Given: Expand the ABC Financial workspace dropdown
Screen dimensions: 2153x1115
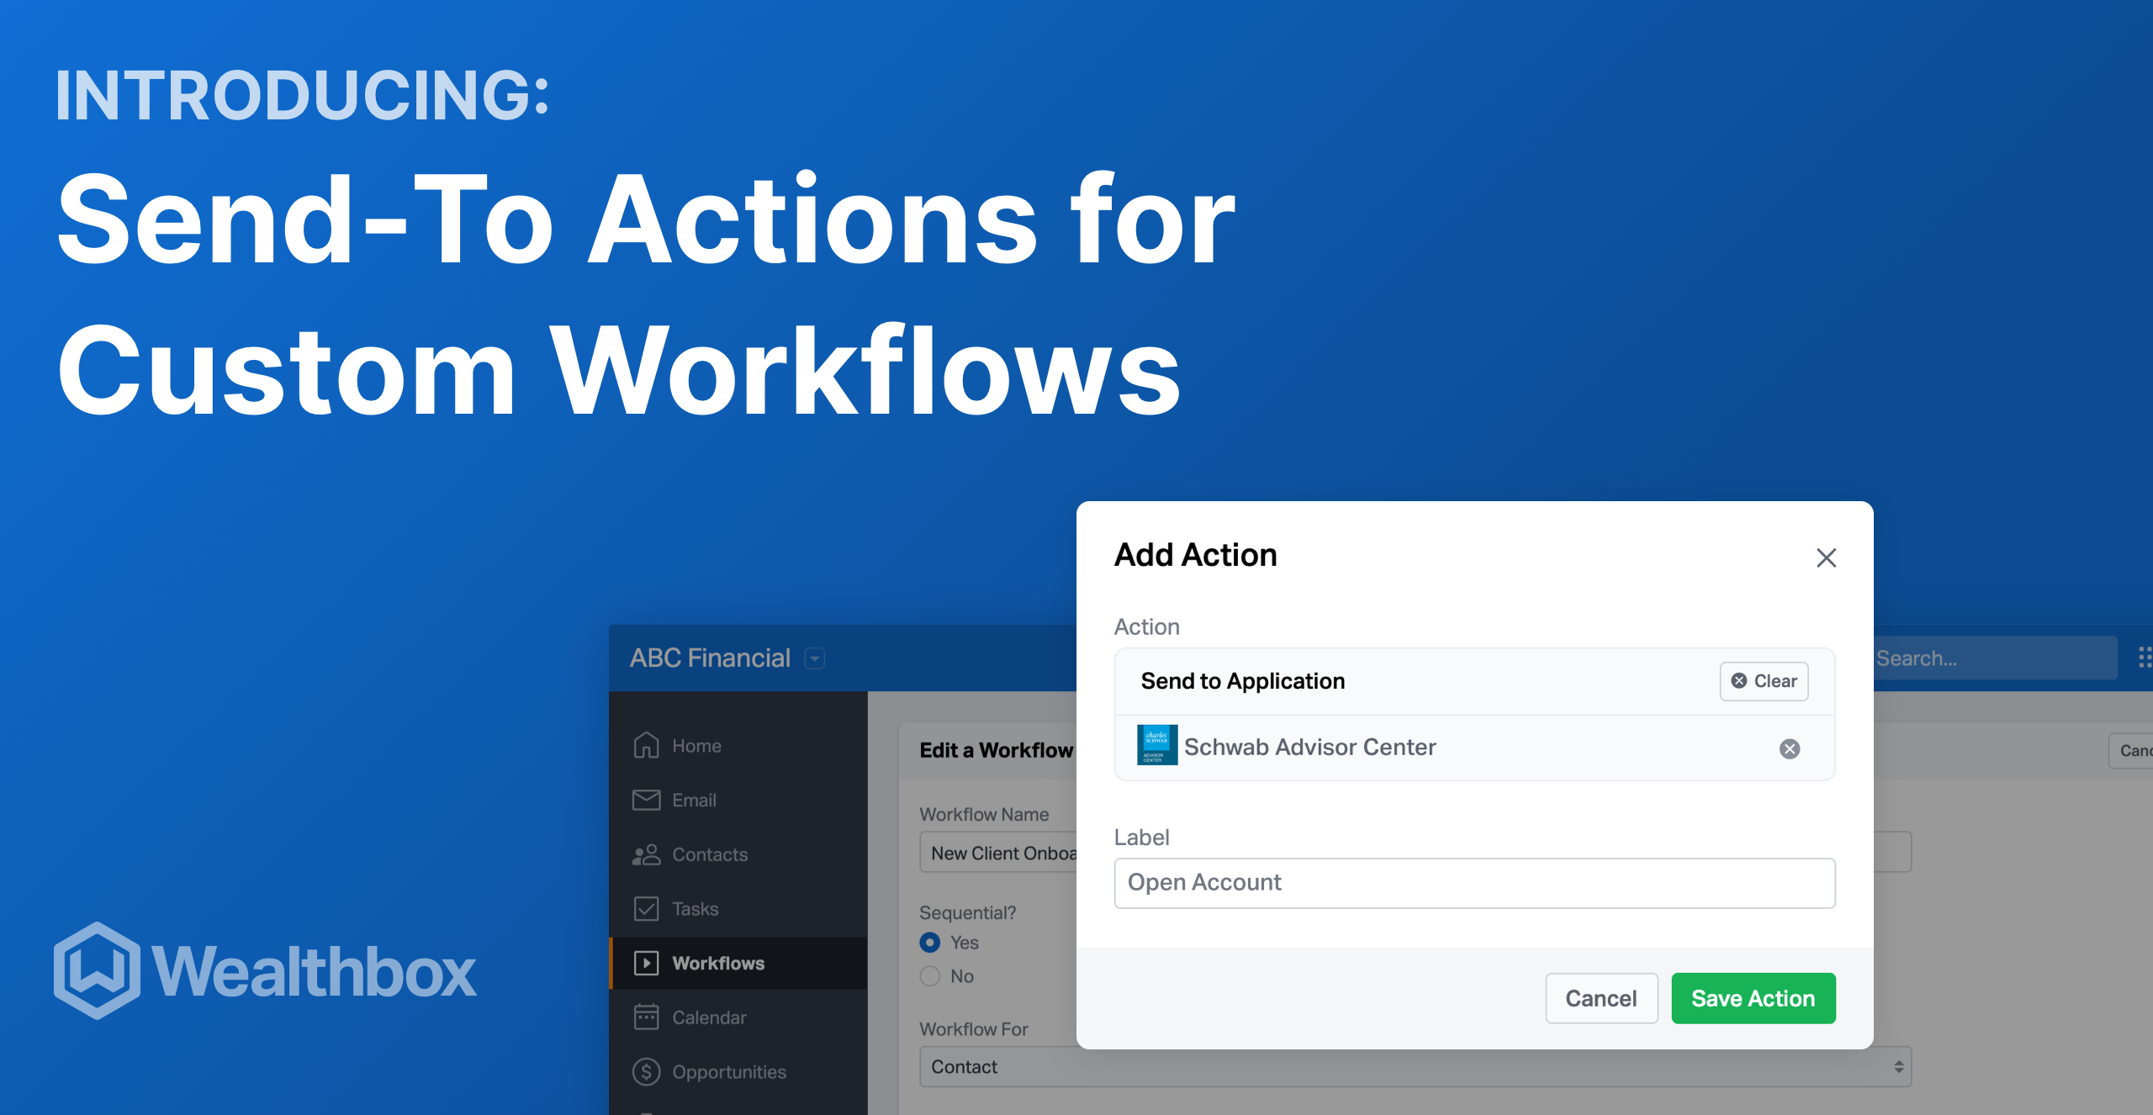Looking at the screenshot, I should [x=813, y=658].
